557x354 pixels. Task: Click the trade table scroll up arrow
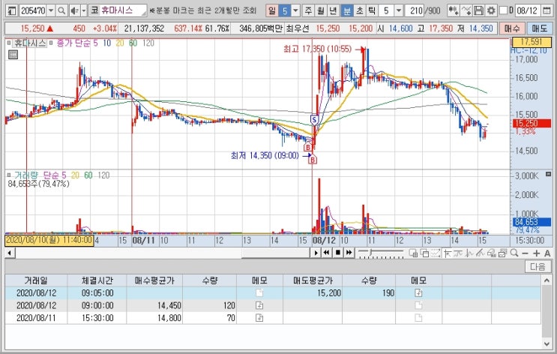point(547,280)
